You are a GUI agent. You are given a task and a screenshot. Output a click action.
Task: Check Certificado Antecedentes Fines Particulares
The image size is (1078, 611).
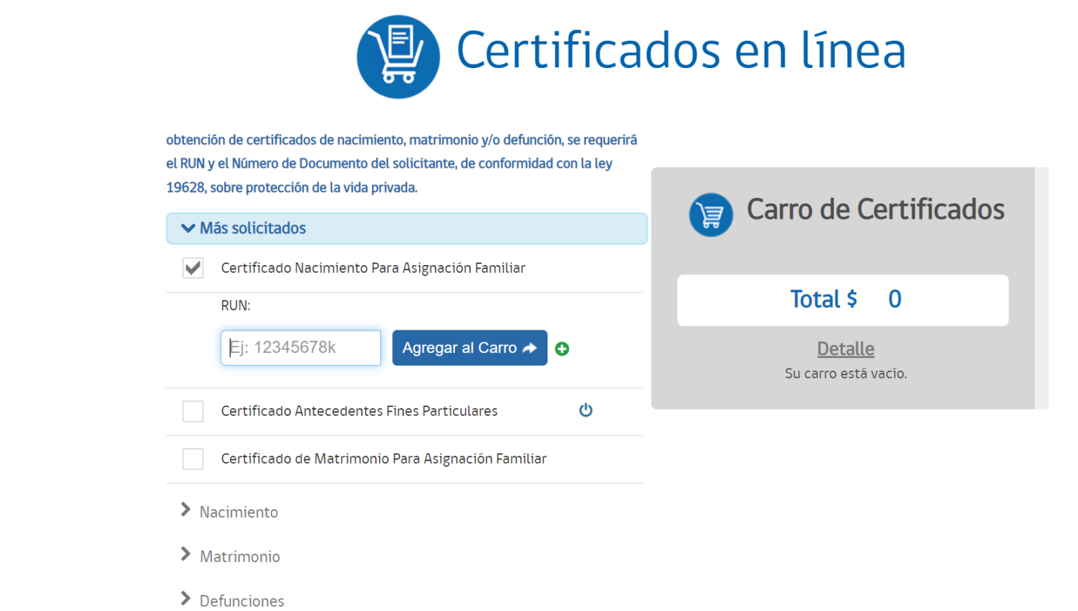tap(193, 411)
